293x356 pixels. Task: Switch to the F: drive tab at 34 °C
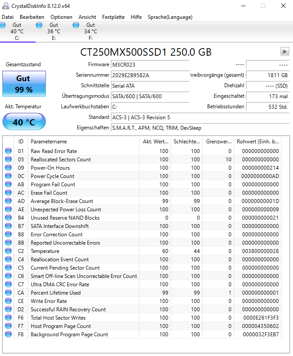[90, 31]
